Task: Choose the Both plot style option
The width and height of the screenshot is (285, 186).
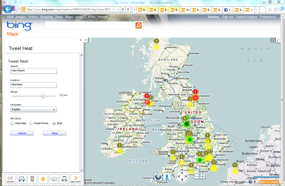Action: [54, 123]
